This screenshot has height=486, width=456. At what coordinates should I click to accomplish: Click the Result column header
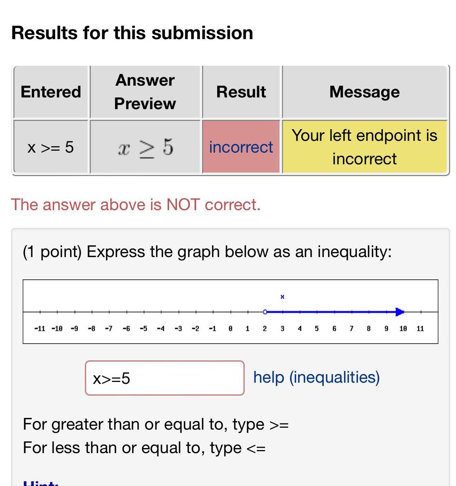pos(241,92)
